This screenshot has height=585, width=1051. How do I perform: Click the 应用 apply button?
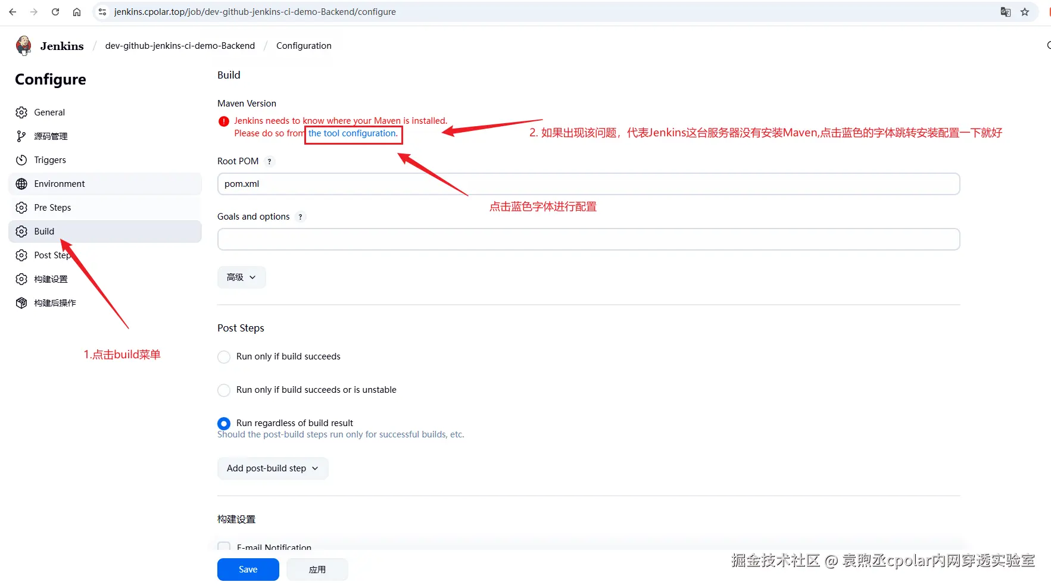point(317,570)
